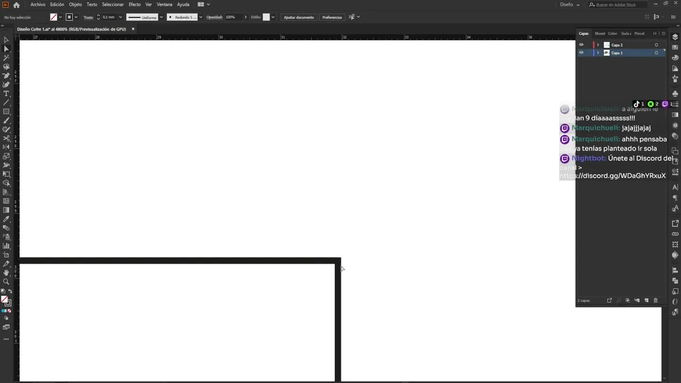Select the Scissors tool
The width and height of the screenshot is (681, 383).
click(6, 138)
